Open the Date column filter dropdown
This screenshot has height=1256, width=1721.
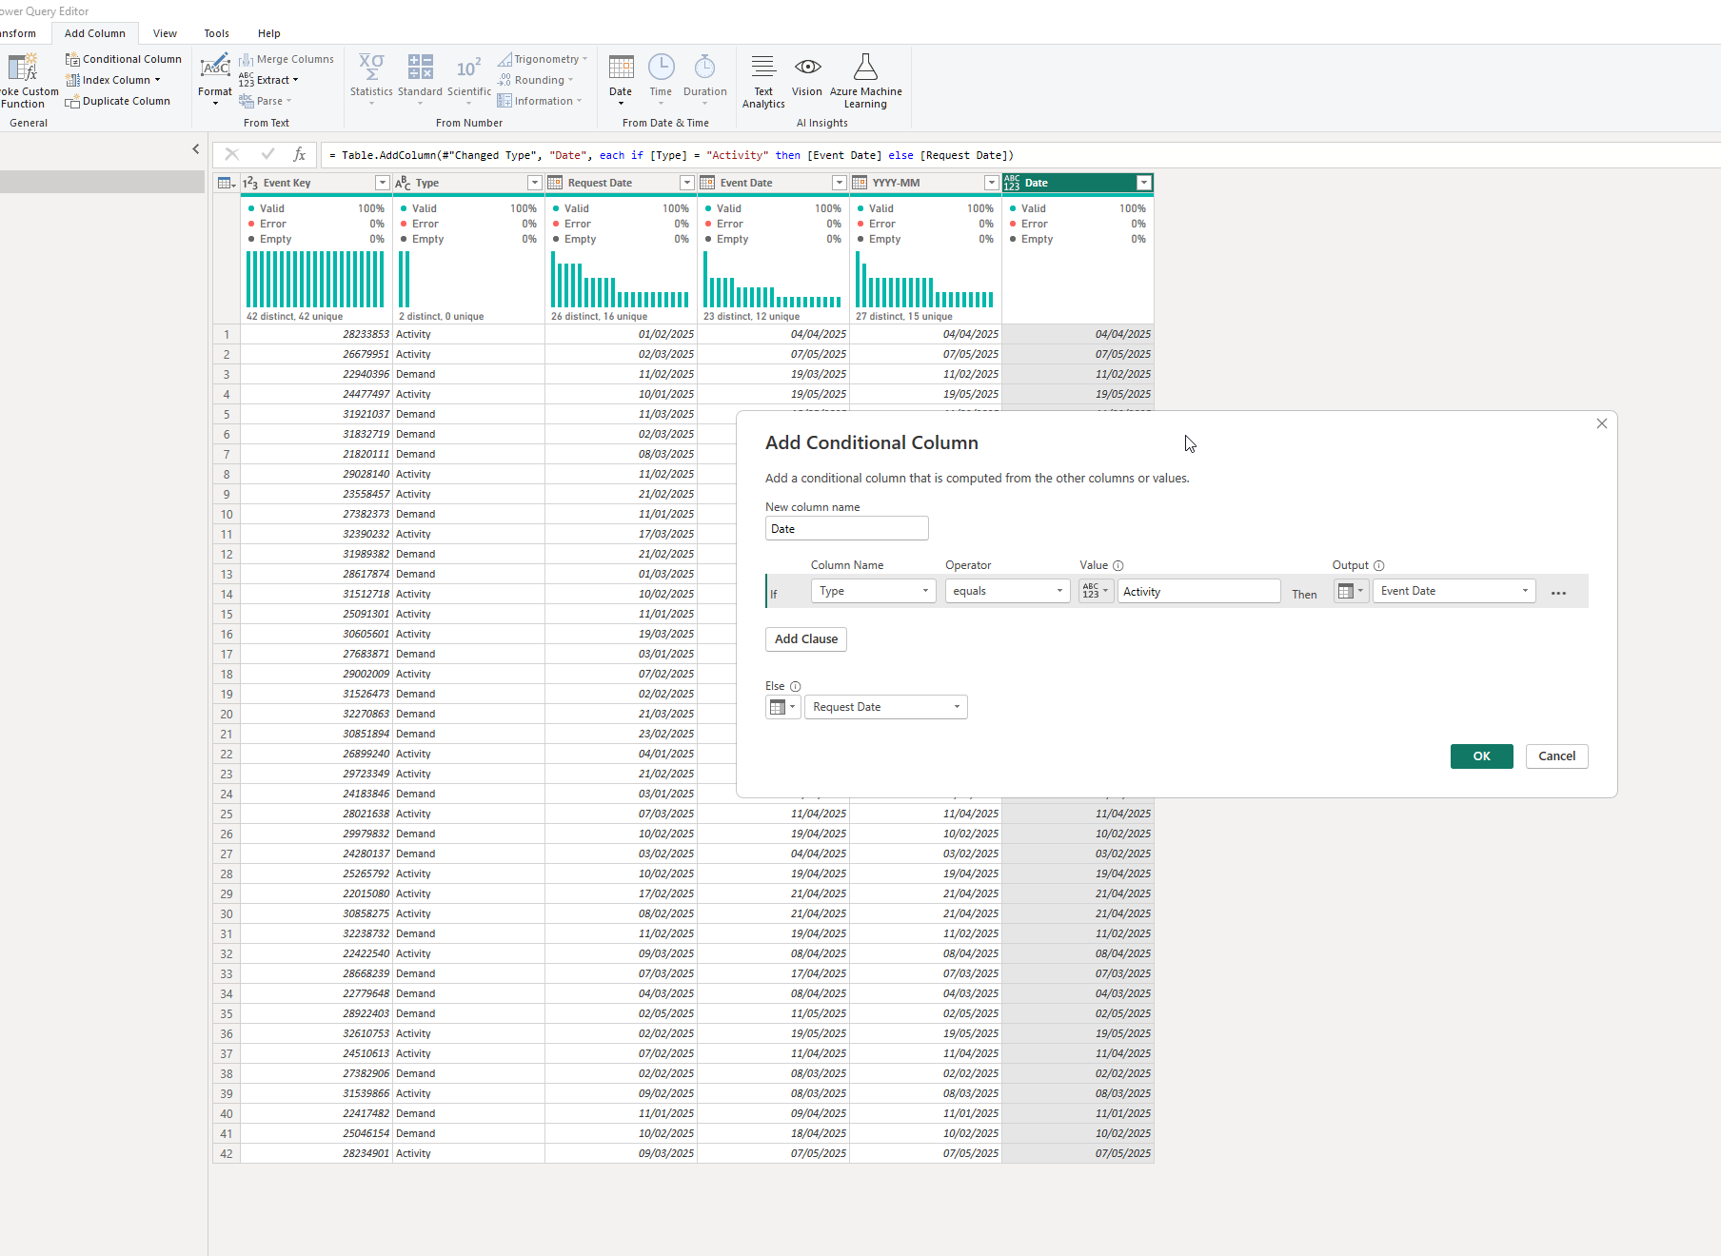click(x=1144, y=183)
